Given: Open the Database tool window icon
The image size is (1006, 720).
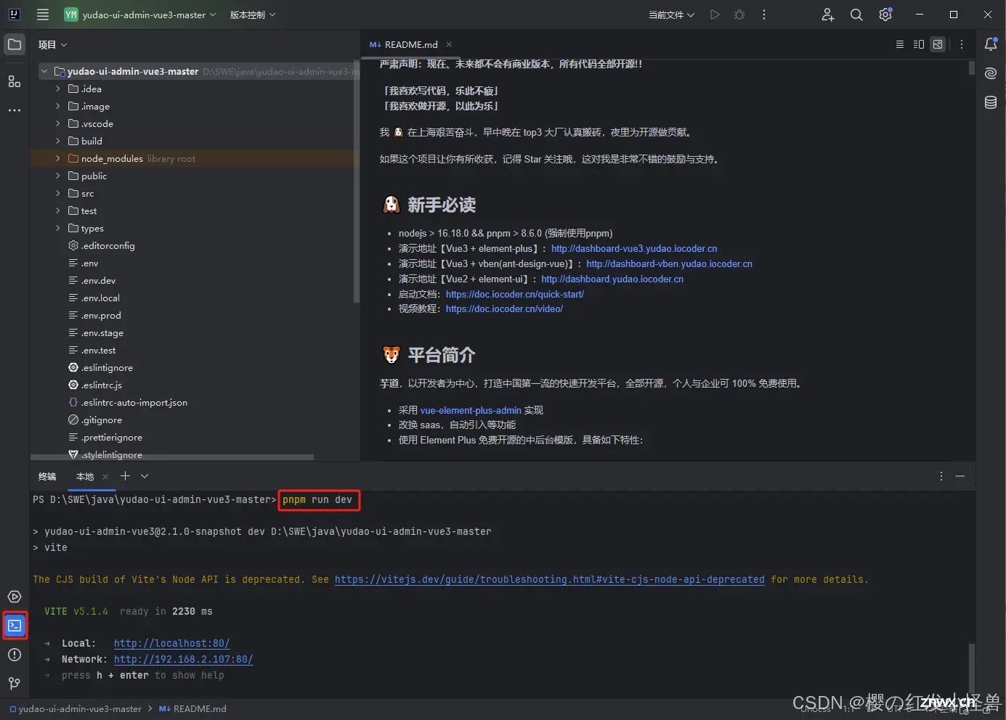Looking at the screenshot, I should pyautogui.click(x=991, y=102).
